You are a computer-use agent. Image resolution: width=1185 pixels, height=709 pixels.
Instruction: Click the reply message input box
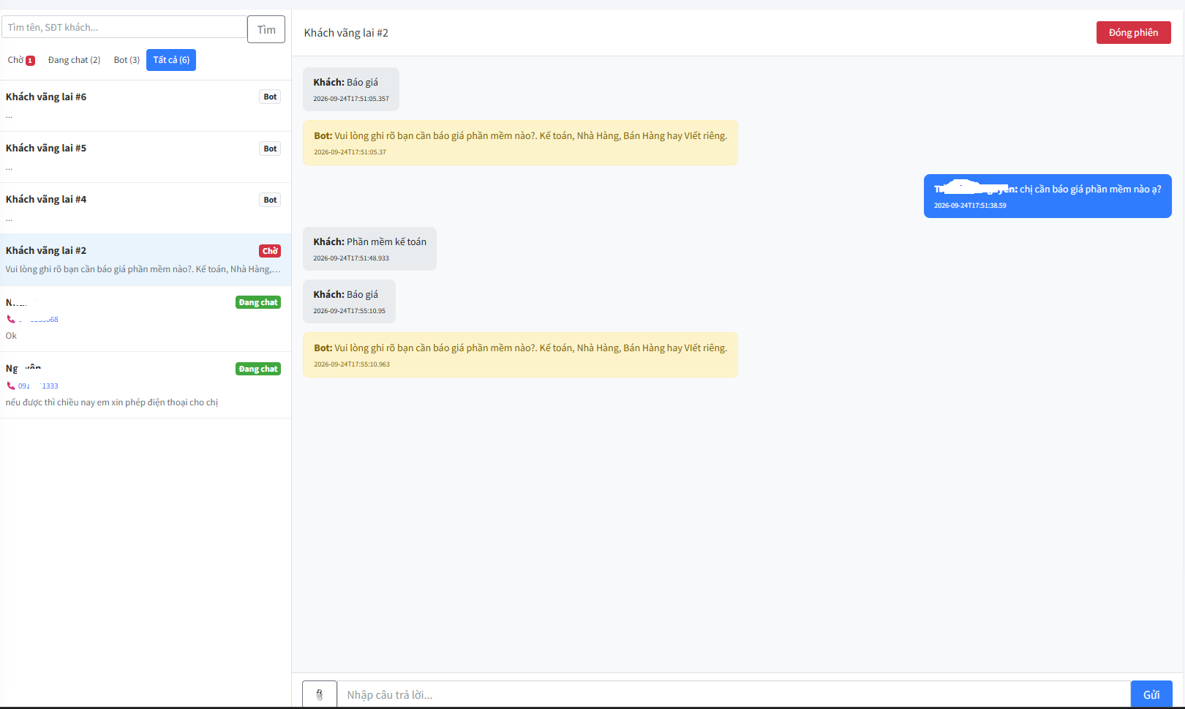(x=734, y=694)
